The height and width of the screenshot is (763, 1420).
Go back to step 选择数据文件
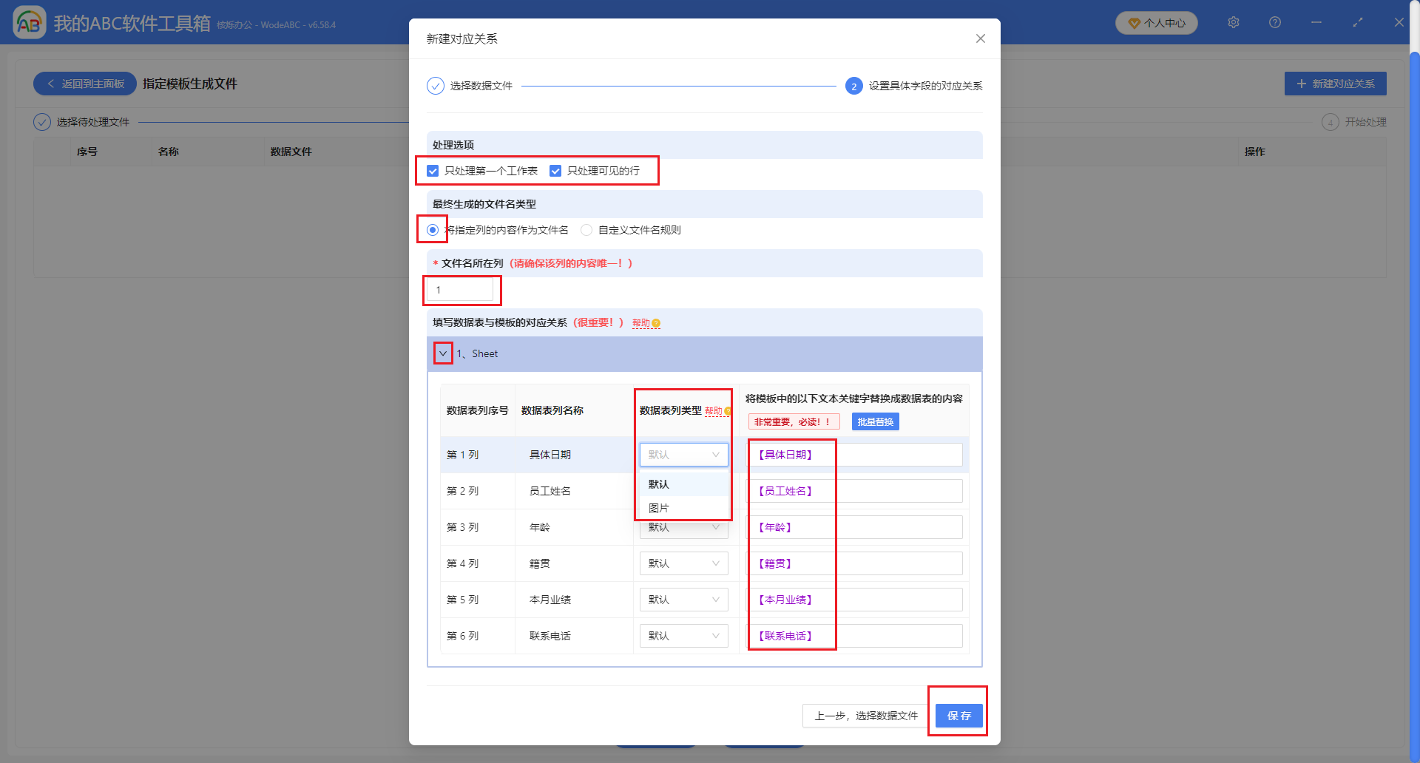(864, 716)
